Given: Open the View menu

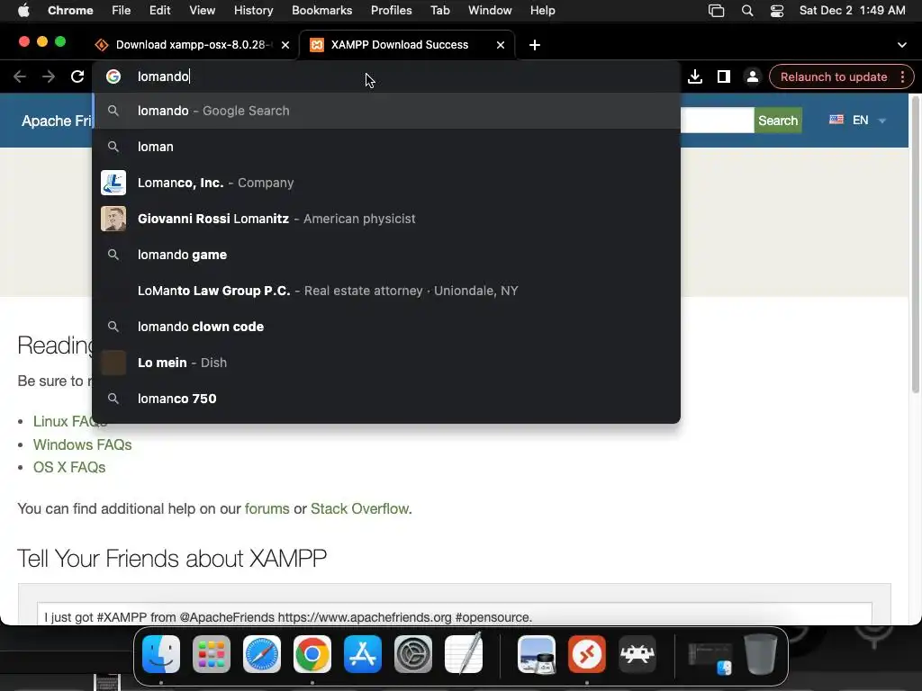Looking at the screenshot, I should click(x=203, y=11).
